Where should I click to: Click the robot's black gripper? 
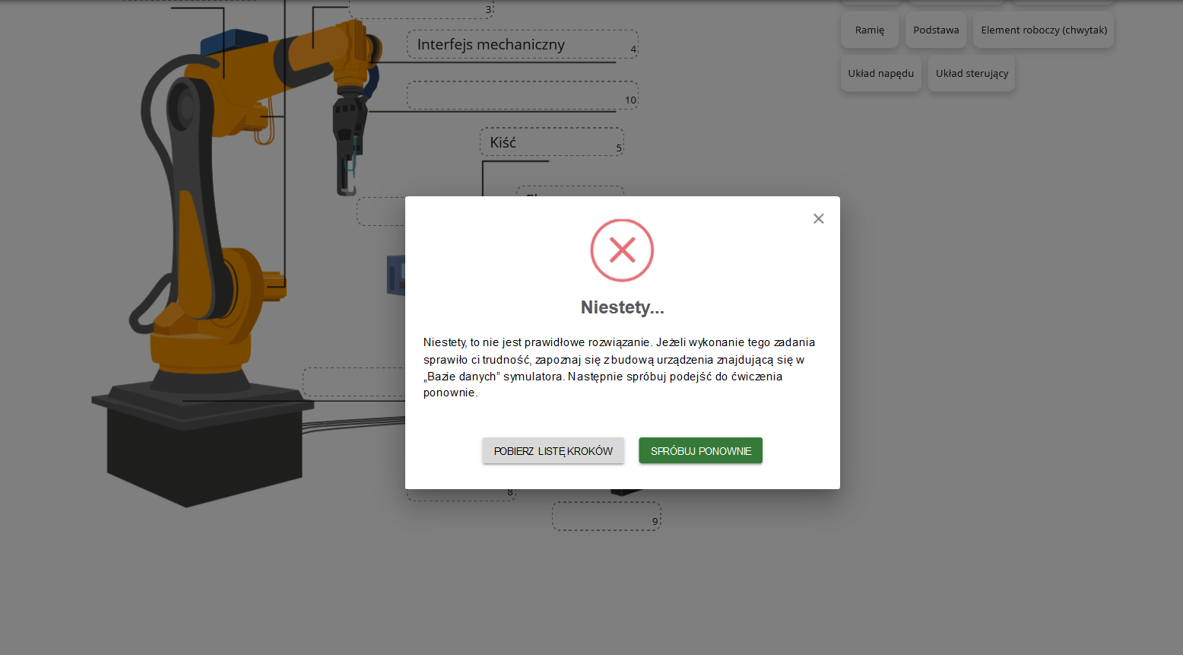pos(346,145)
